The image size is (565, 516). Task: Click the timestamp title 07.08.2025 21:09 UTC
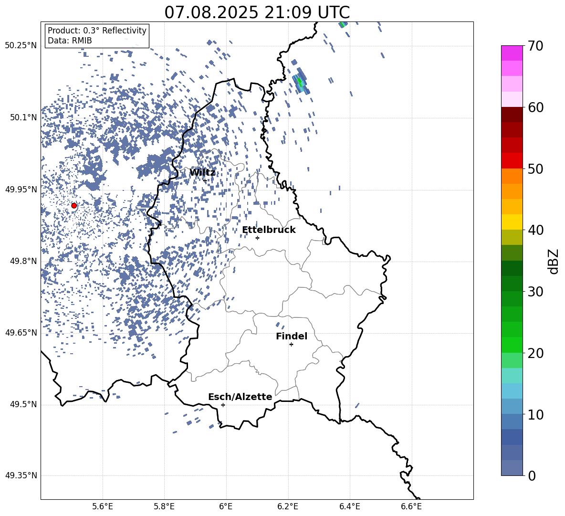tap(257, 12)
